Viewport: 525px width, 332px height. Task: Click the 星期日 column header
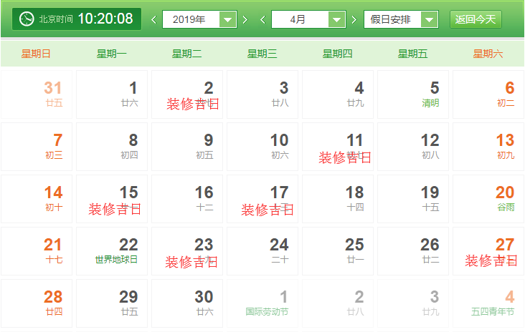point(36,54)
